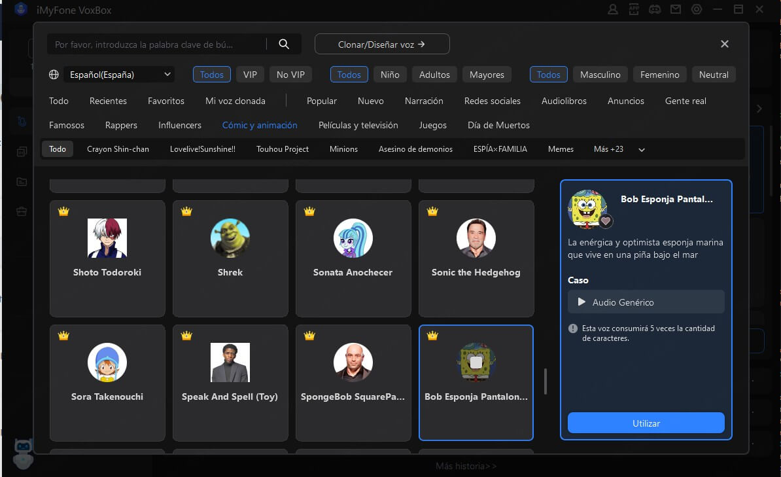Open the chatbot assistant robot icon

[23, 453]
